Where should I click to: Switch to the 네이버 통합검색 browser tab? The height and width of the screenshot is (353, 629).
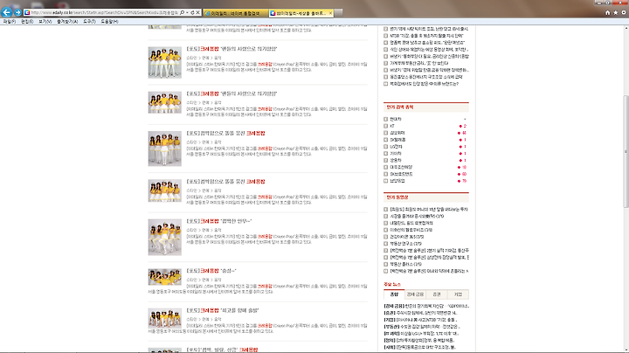point(235,13)
